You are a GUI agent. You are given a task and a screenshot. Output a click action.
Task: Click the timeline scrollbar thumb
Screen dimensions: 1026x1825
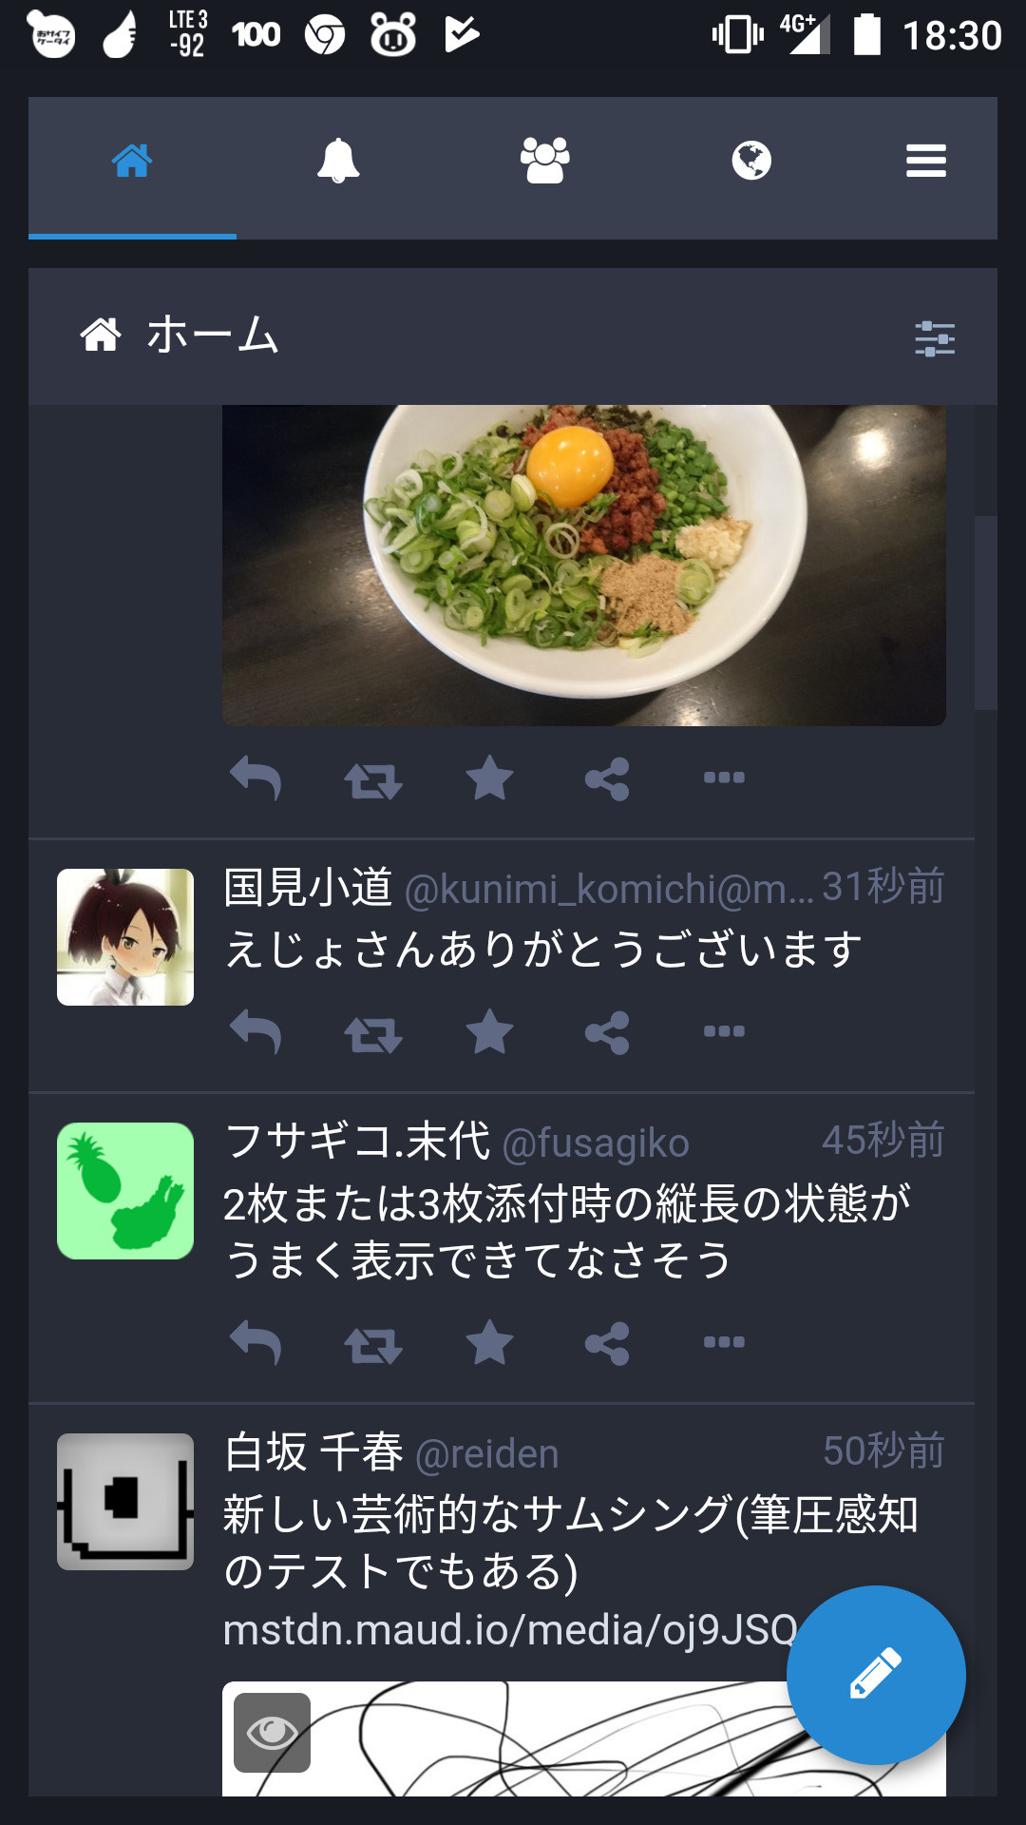click(986, 613)
